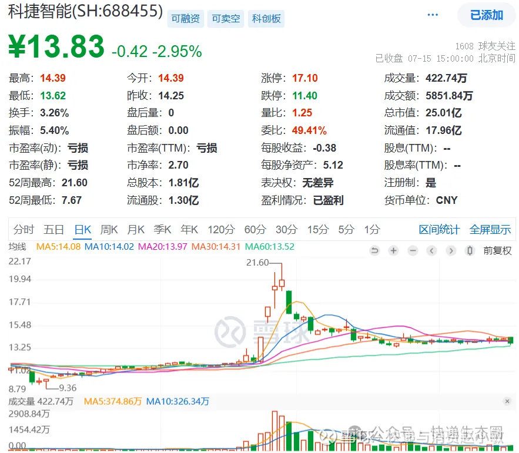Screen dimensions: 519x453
Task: Click the MA10:14.02 moving average label
Action: tap(109, 247)
